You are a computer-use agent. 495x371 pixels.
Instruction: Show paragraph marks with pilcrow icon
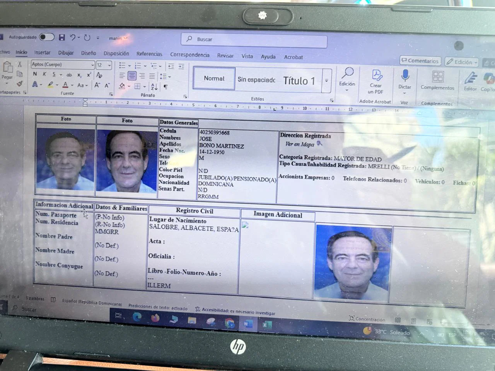[x=166, y=87]
